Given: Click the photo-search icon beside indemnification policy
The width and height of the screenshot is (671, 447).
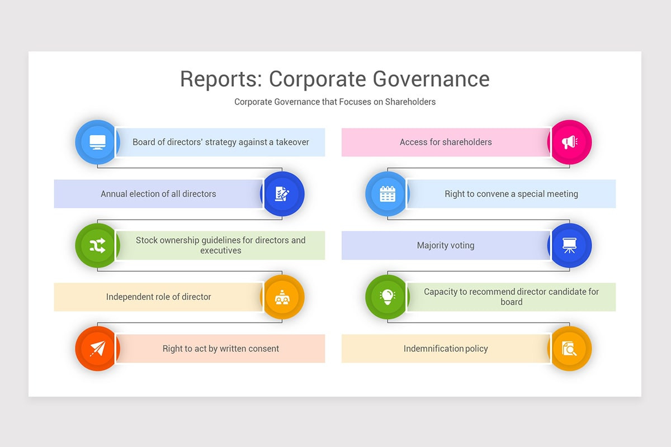Looking at the screenshot, I should (571, 349).
